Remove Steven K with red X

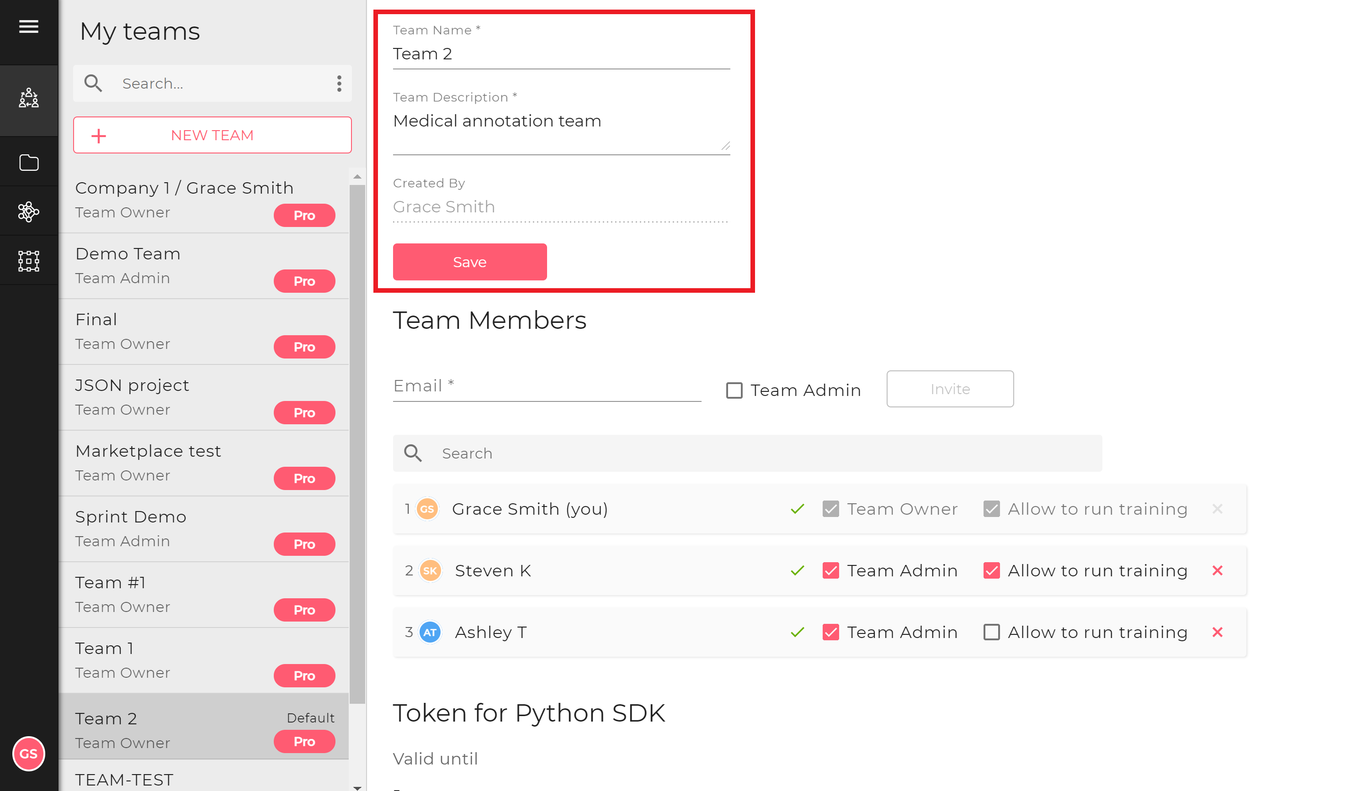pos(1217,570)
